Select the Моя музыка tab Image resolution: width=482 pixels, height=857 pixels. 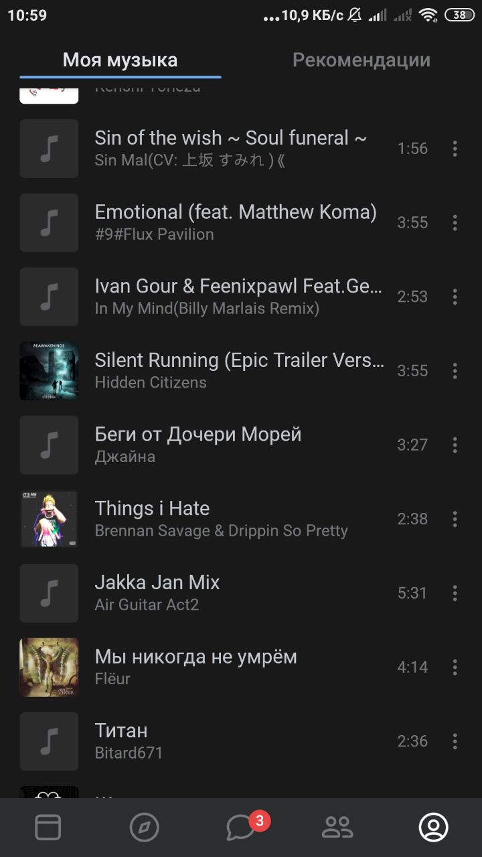[x=120, y=60]
